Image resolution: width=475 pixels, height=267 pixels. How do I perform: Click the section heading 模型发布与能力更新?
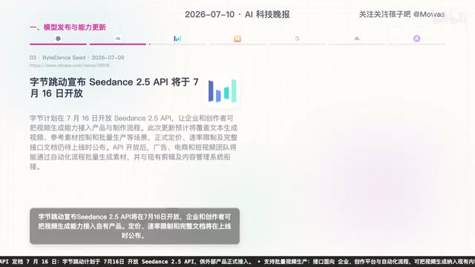tap(68, 27)
